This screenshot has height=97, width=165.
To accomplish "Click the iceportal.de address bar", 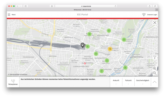I will (x=86, y=6).
